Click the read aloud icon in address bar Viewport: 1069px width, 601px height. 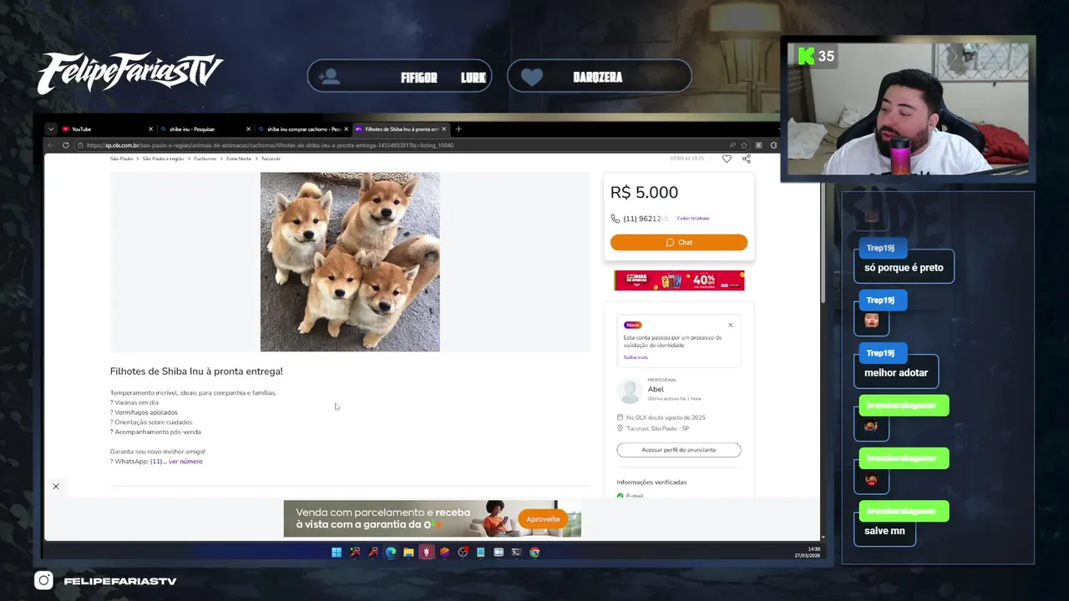[x=732, y=145]
